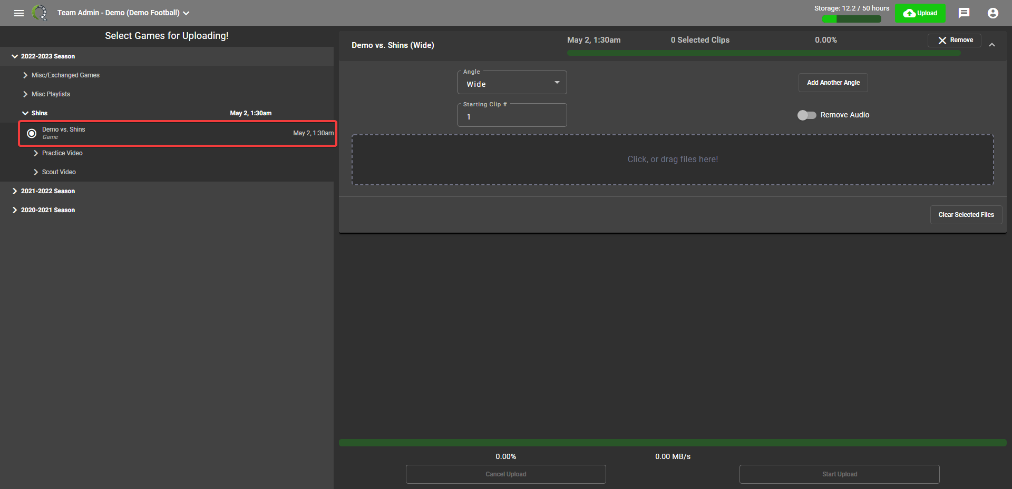Viewport: 1012px width, 489px height.
Task: Click the 0.00 MB/s speed readout
Action: pos(673,456)
